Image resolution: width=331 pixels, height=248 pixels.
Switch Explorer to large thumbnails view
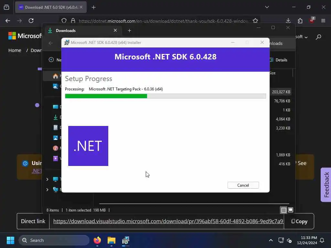[291, 210]
